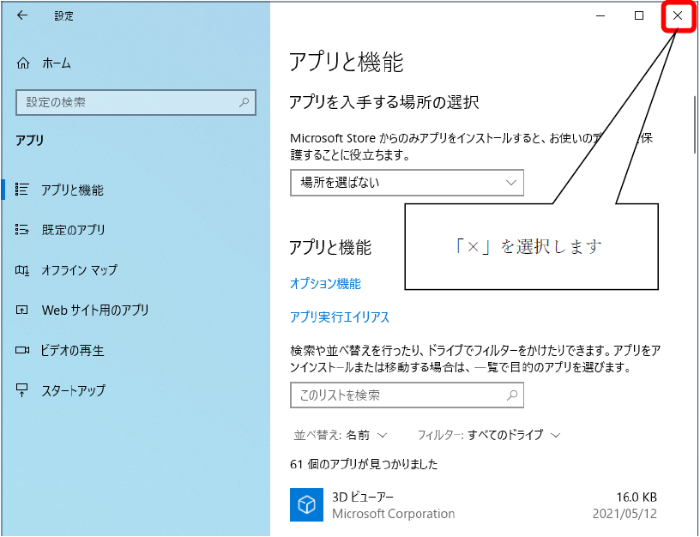700x537 pixels.
Task: Select アプリと機能 in the sidebar
Action: pos(72,190)
